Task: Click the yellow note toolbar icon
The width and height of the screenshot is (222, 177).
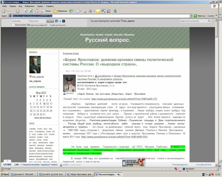Action: pos(98,11)
